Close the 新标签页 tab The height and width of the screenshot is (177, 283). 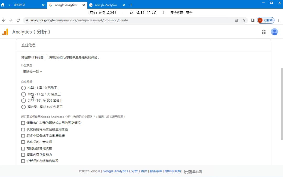tap(43, 5)
